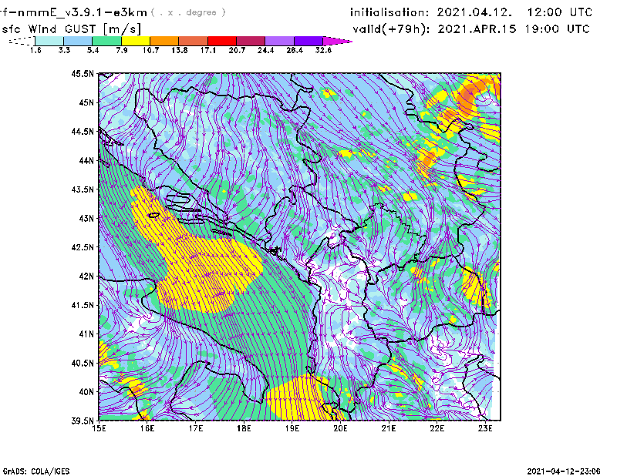
Task: Click the 42N latitude label
Action: point(86,277)
